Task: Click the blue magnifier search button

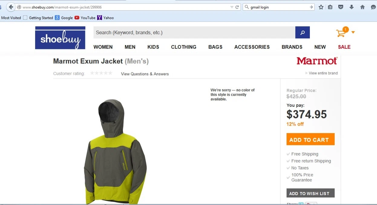Action: click(x=303, y=32)
